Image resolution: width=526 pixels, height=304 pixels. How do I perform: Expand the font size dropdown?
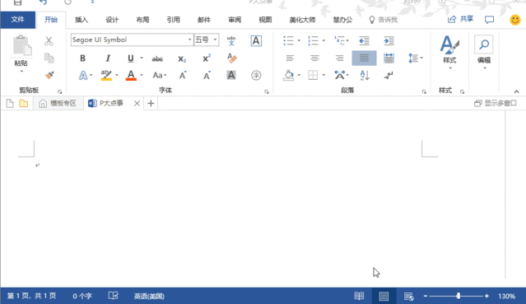tap(215, 40)
